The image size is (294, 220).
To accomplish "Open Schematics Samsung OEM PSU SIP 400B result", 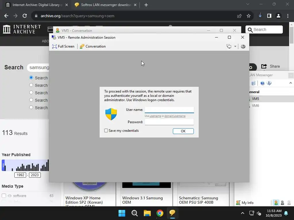I will click(198, 200).
